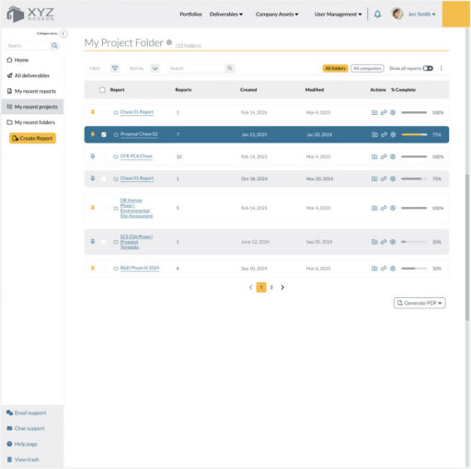Toggle the Show all reports switch
The height and width of the screenshot is (469, 471).
click(428, 68)
